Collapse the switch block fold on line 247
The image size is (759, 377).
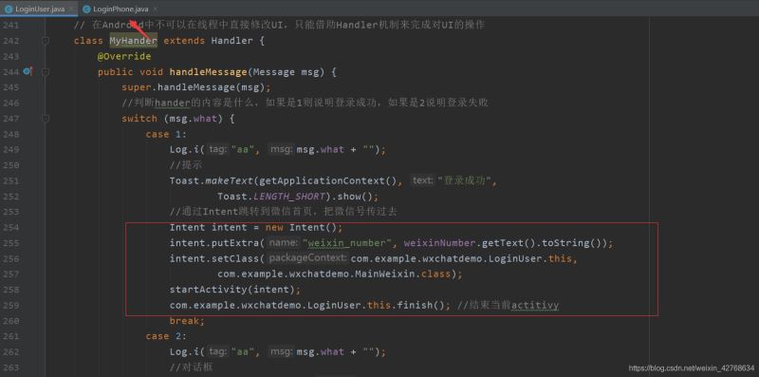click(x=45, y=119)
